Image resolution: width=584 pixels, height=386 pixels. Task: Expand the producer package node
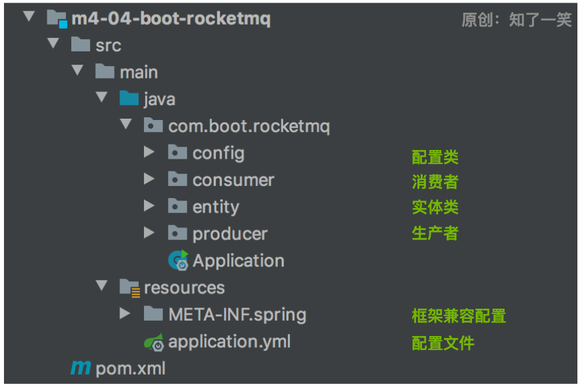[149, 233]
